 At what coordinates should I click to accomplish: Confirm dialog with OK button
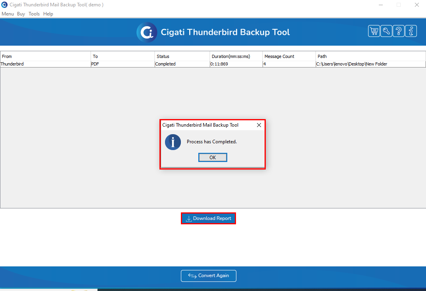tap(213, 158)
